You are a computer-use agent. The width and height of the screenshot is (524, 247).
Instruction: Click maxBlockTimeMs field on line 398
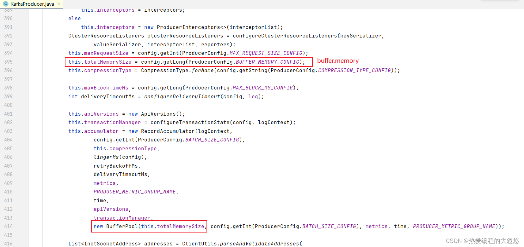point(106,88)
